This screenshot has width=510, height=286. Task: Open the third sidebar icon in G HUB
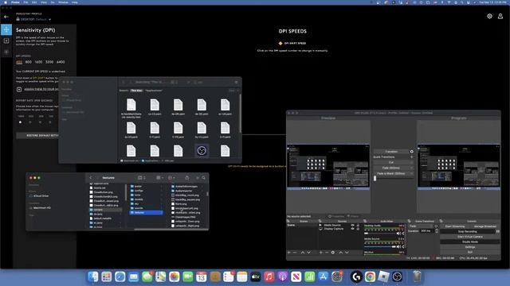(6, 52)
